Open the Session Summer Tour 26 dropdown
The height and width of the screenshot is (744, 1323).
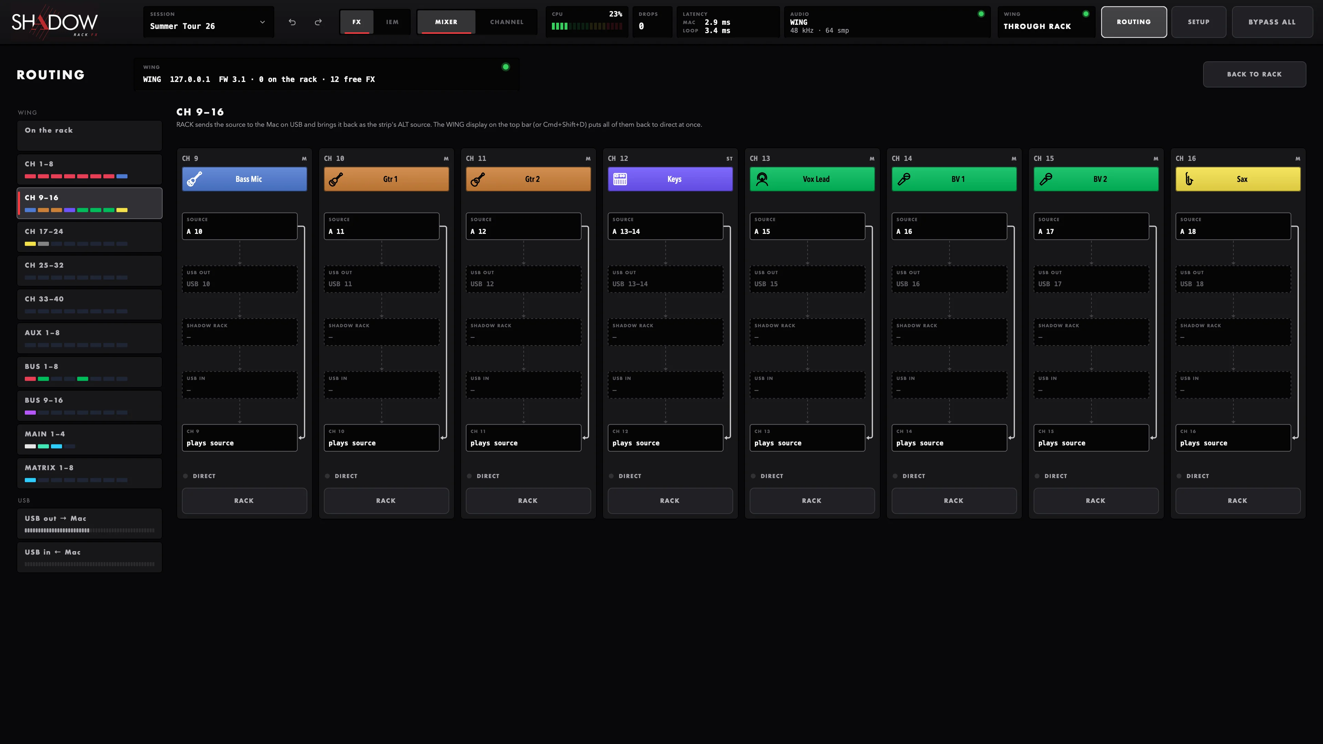[x=208, y=22]
